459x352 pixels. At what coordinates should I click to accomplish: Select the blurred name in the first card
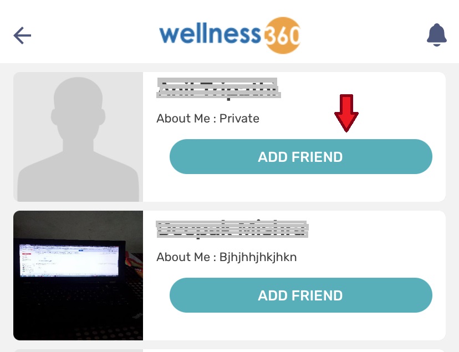tap(218, 88)
